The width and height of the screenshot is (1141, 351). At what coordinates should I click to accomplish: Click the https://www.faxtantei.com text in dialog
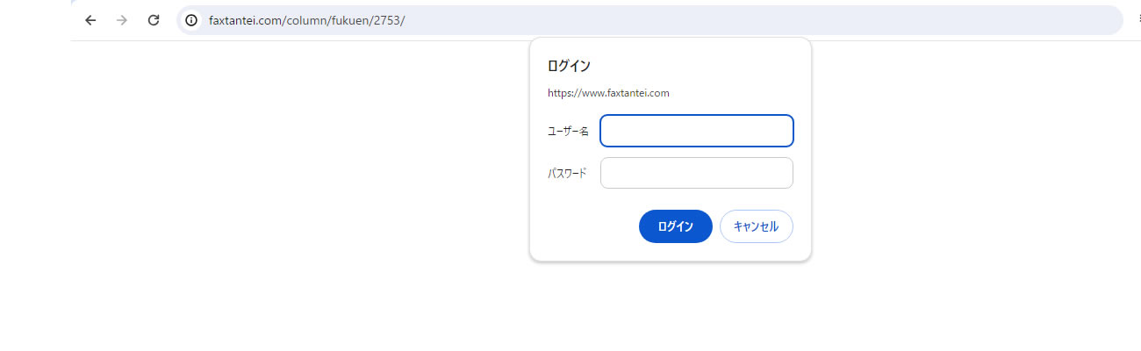point(608,93)
